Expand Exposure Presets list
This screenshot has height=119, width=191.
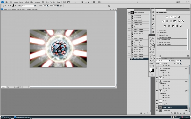point(158,35)
